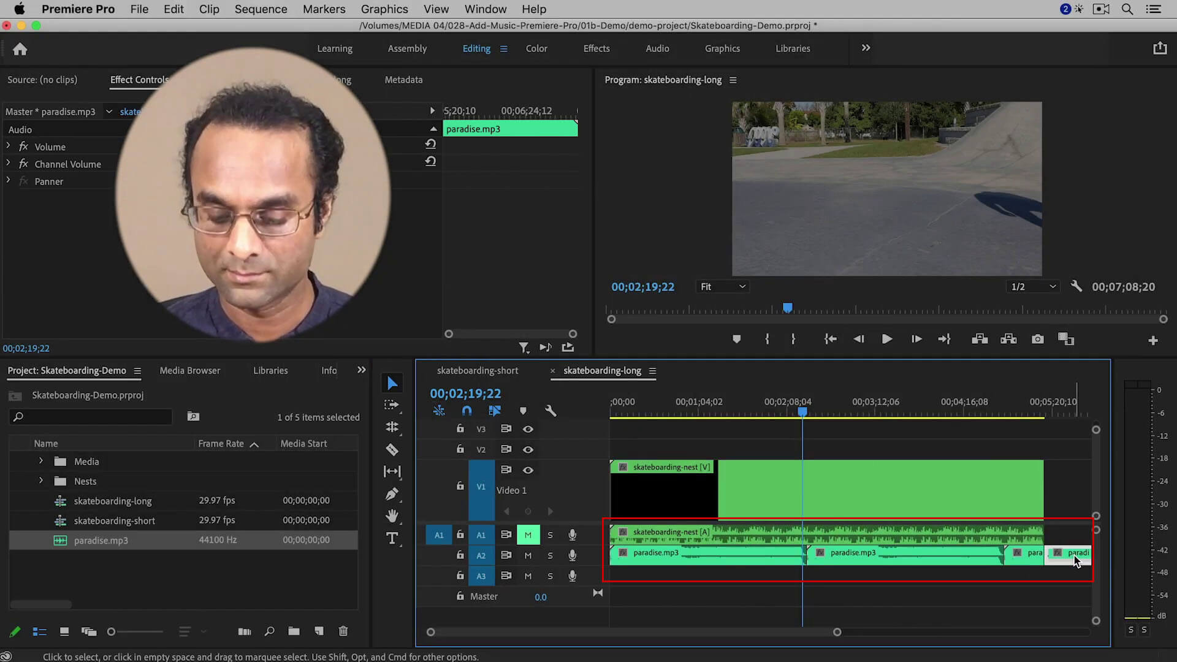Switch to skateboarding-short sequence tab
This screenshot has height=662, width=1177.
click(x=478, y=370)
